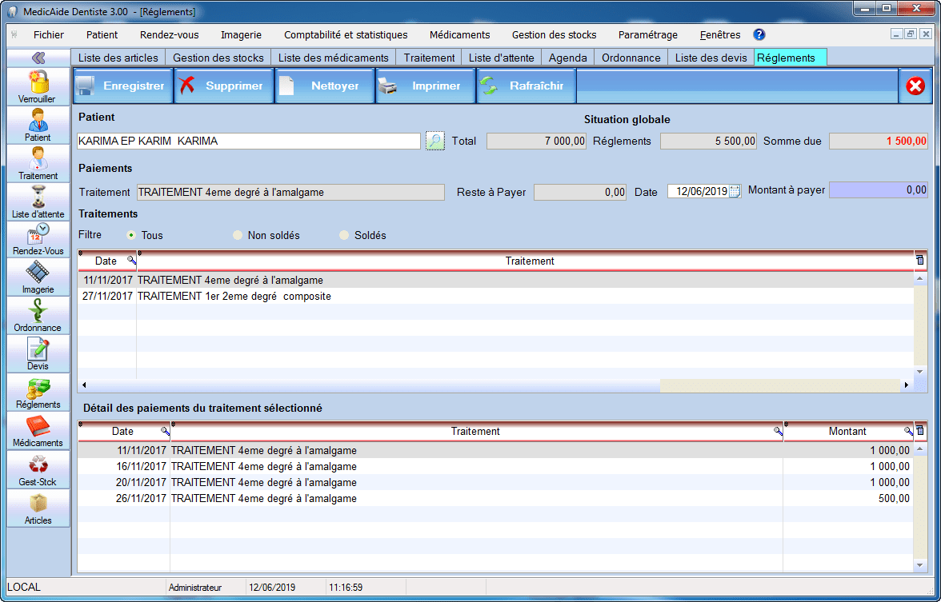Switch to the Liste des médicaments tab
941x602 pixels.
coord(333,58)
